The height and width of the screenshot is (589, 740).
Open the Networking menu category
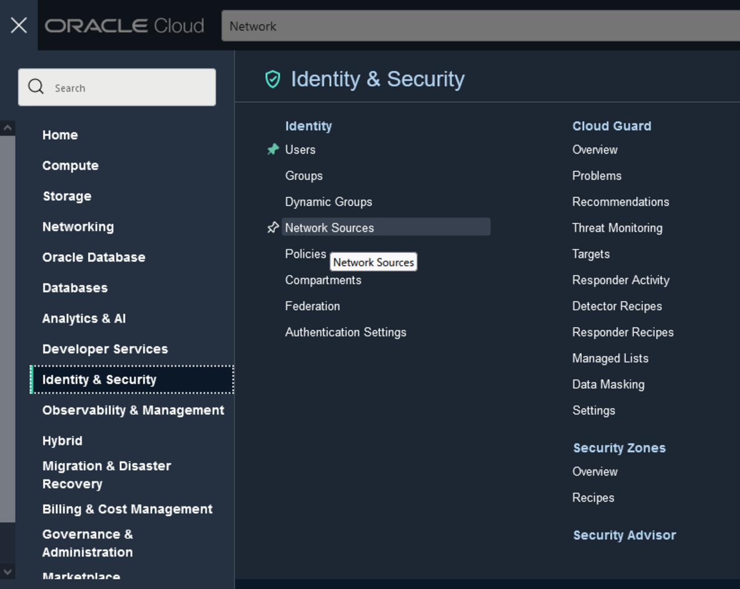click(78, 227)
